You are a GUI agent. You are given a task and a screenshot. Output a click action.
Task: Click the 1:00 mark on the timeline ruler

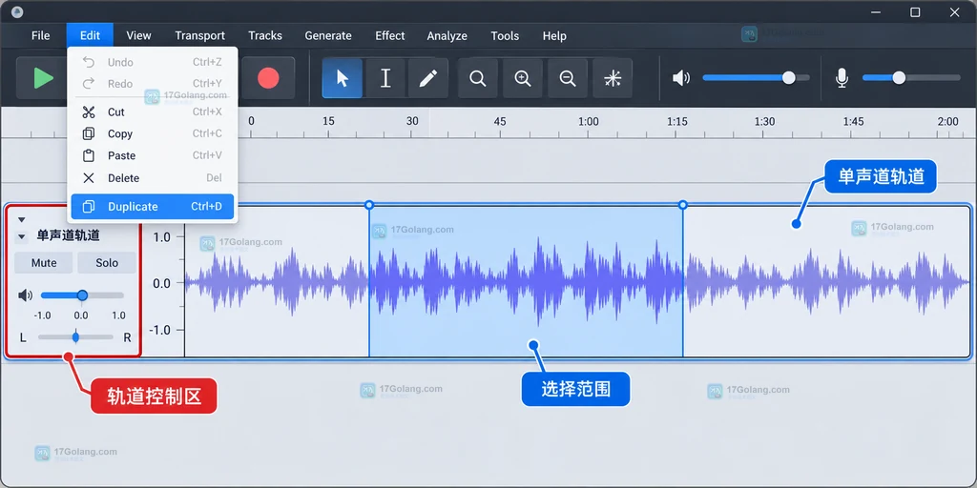point(588,121)
